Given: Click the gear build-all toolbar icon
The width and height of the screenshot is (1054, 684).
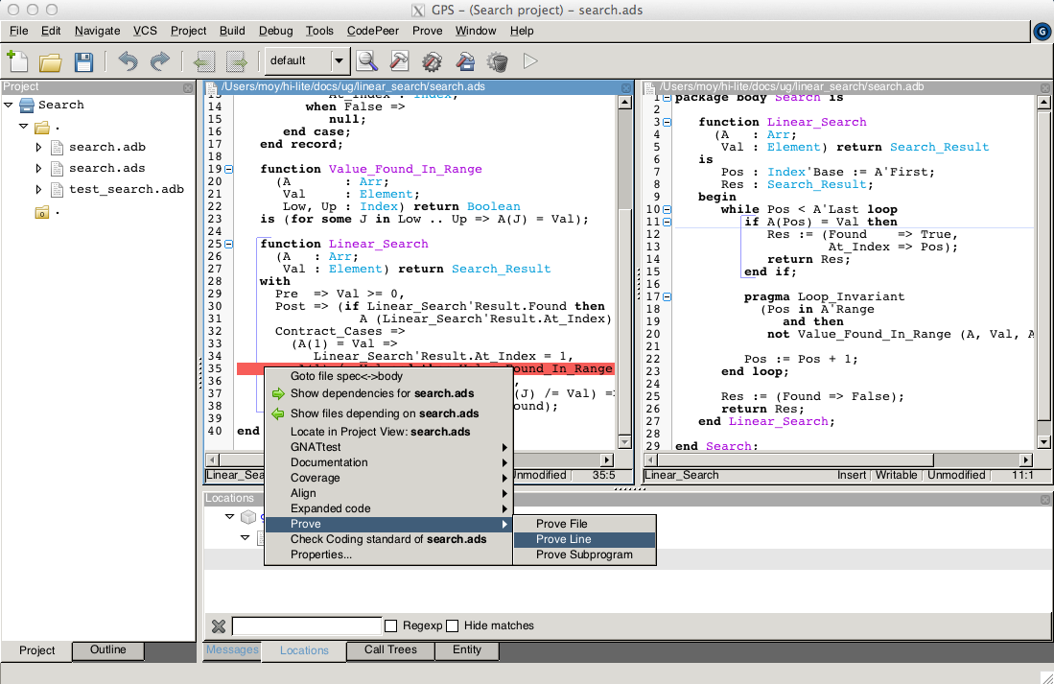Looking at the screenshot, I should point(433,61).
